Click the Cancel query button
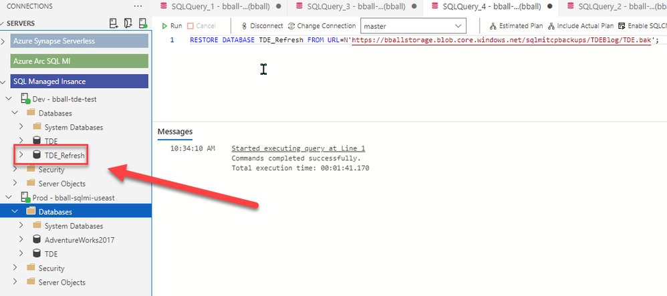Screen dimensions: 667x296 [201, 26]
